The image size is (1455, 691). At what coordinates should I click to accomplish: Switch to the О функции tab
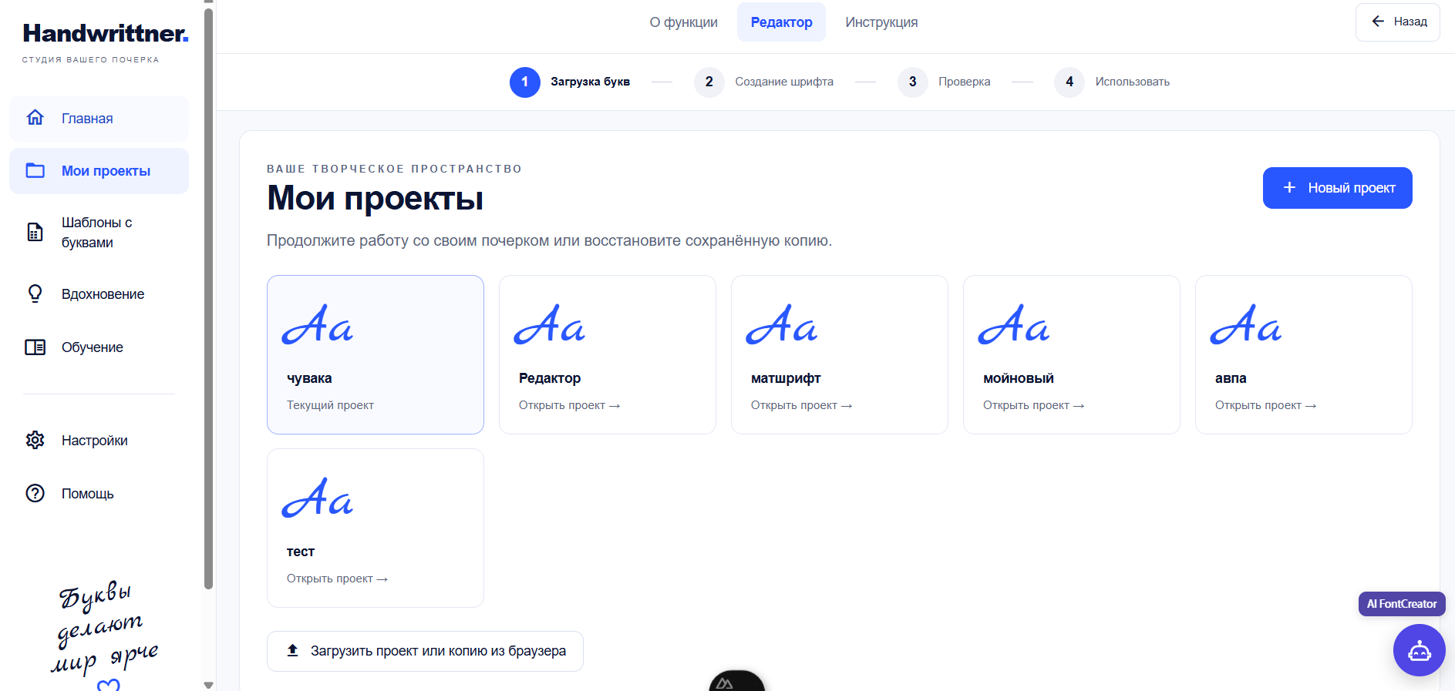click(683, 22)
